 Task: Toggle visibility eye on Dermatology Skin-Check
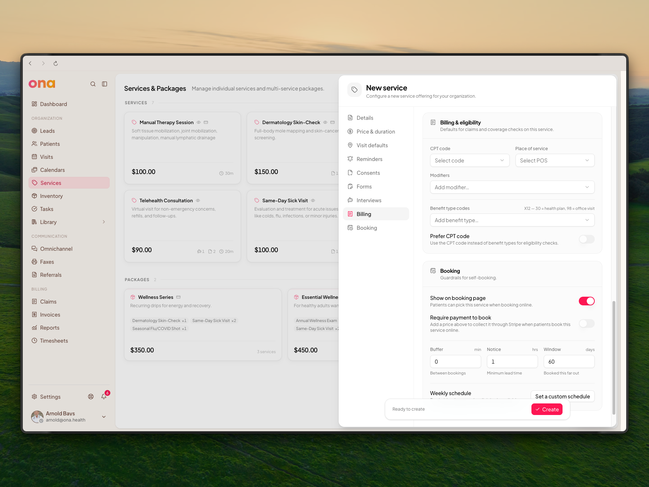(x=325, y=122)
